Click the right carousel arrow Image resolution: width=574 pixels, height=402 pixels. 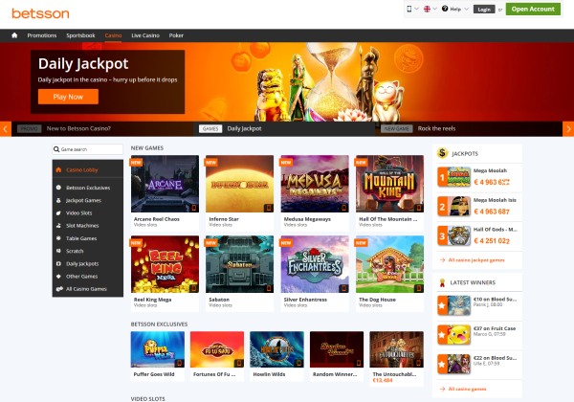[x=568, y=129]
